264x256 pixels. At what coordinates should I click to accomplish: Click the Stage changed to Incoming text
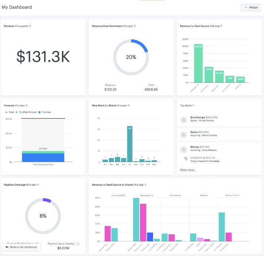205,161
